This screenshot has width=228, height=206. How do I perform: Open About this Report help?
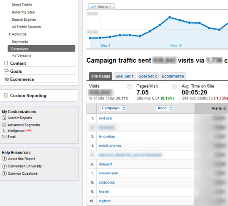point(22,159)
